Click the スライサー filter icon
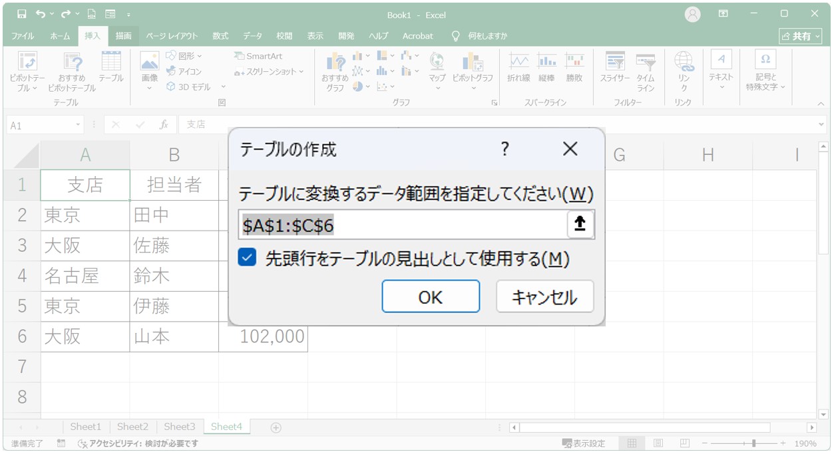834x454 pixels. [x=614, y=62]
